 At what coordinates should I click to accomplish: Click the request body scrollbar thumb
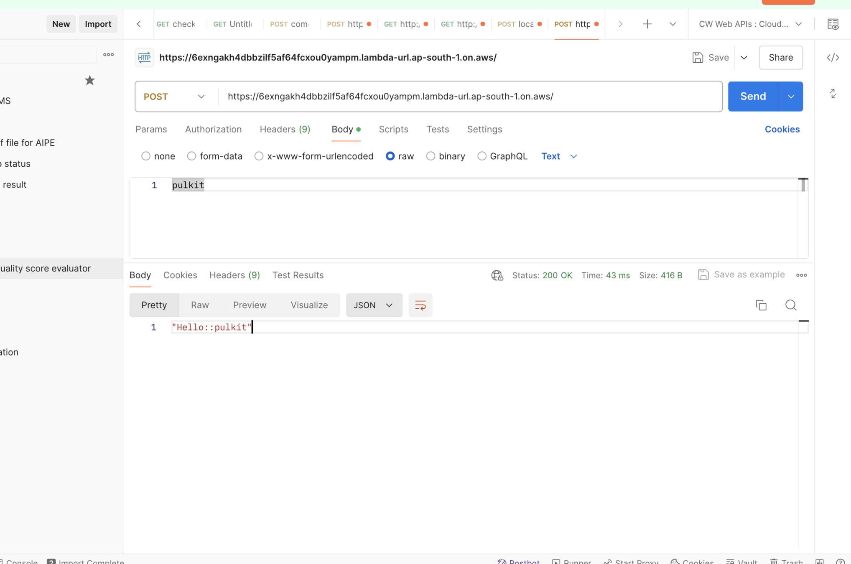pyautogui.click(x=803, y=185)
